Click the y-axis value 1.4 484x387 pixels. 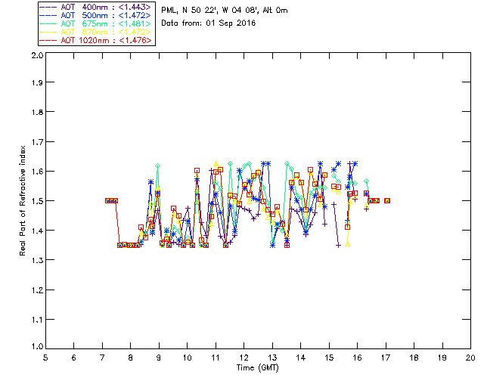37,231
